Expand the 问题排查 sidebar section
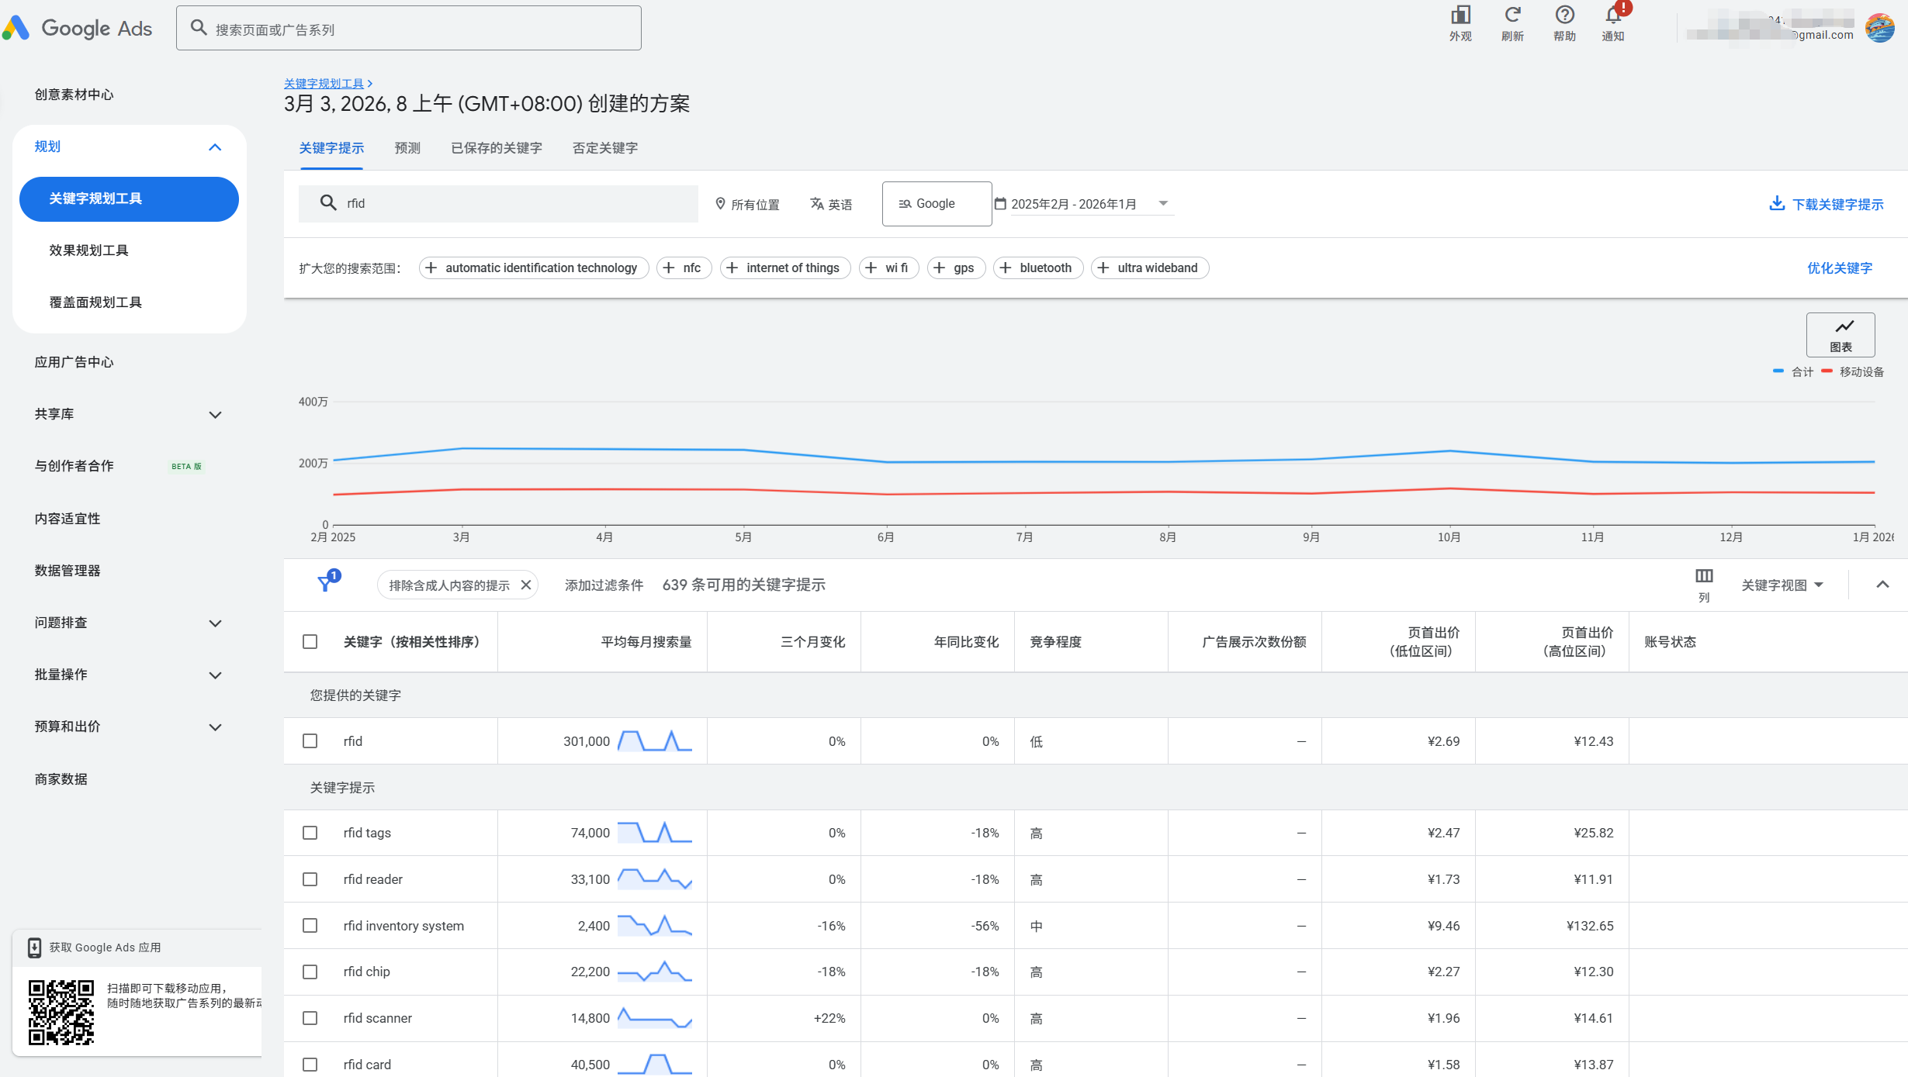Image resolution: width=1908 pixels, height=1077 pixels. tap(215, 623)
